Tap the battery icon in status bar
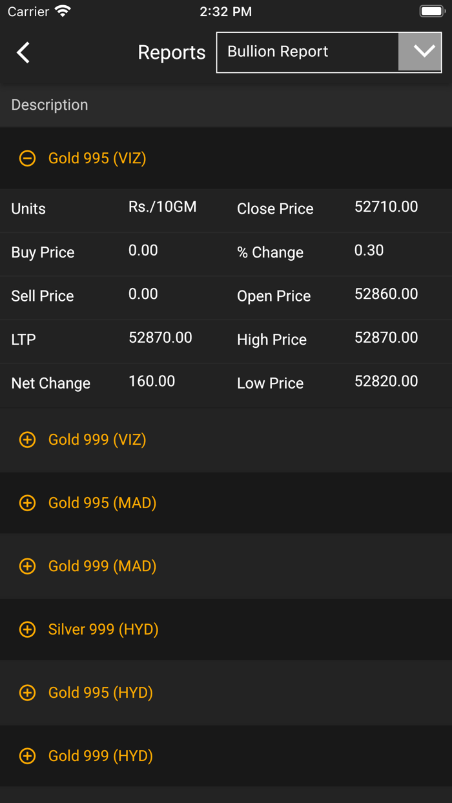Screen dimensions: 452x803 click(432, 12)
